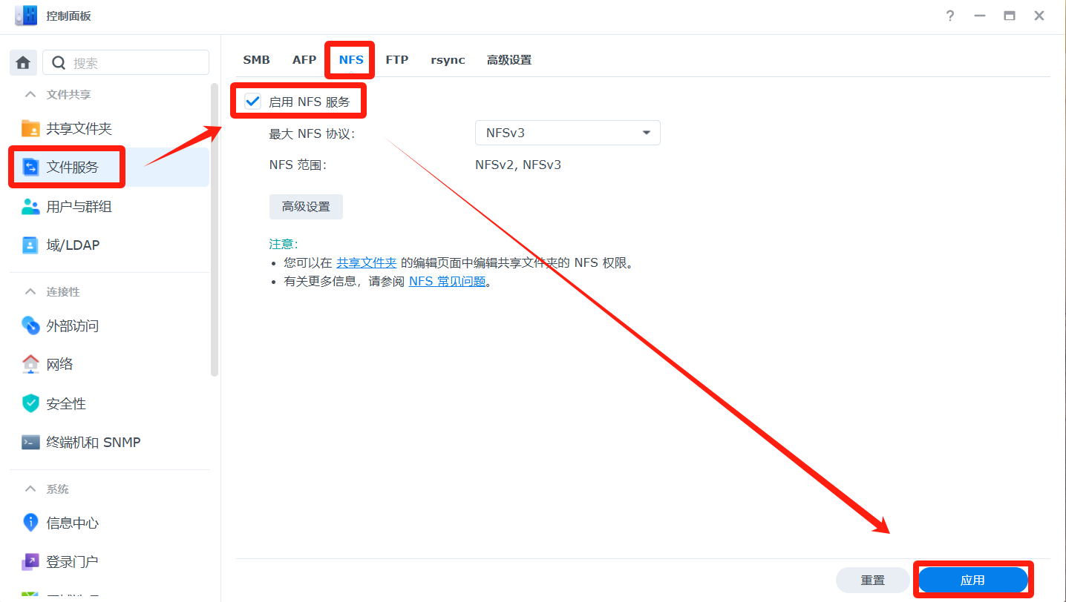The height and width of the screenshot is (602, 1066).
Task: Open the Network (网络) house icon
Action: (30, 364)
